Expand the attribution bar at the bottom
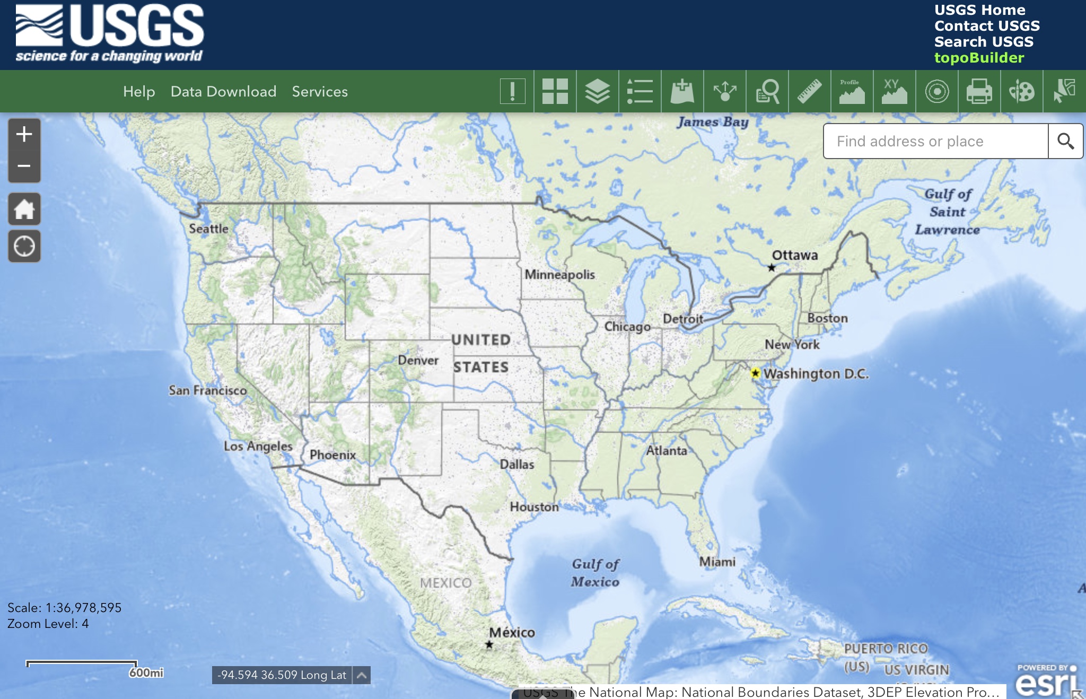This screenshot has width=1086, height=699. [543, 694]
